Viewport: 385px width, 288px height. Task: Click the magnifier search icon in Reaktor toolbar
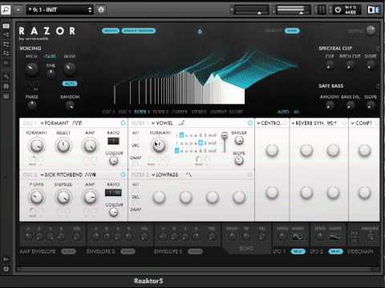[6, 10]
